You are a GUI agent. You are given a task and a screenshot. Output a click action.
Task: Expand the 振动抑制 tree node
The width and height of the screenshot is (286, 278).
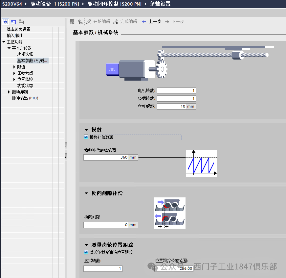tap(9, 92)
